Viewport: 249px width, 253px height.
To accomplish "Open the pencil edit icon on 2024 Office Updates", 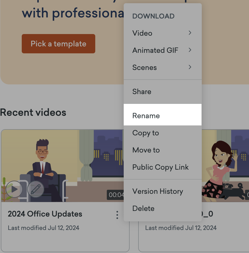I will pos(36,189).
